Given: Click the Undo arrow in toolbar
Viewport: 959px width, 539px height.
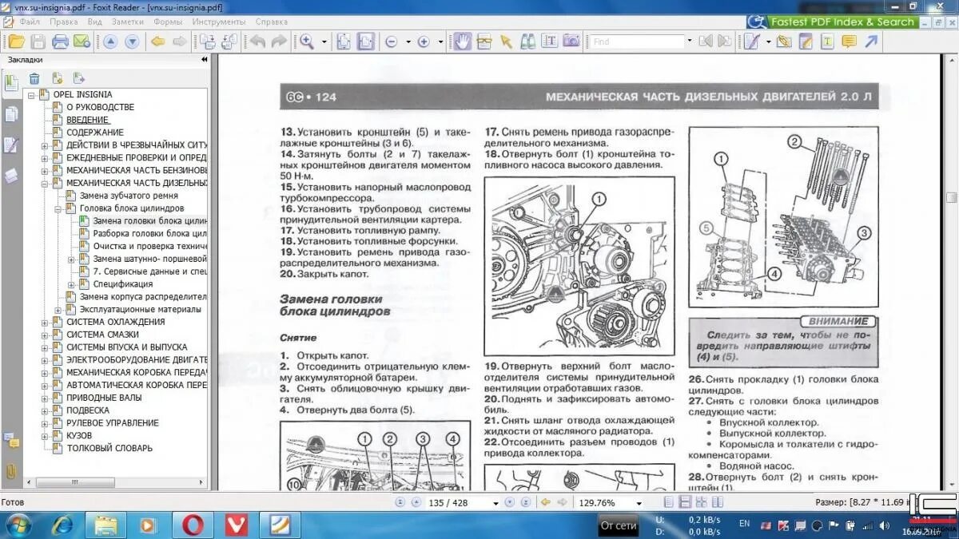Looking at the screenshot, I should [257, 42].
